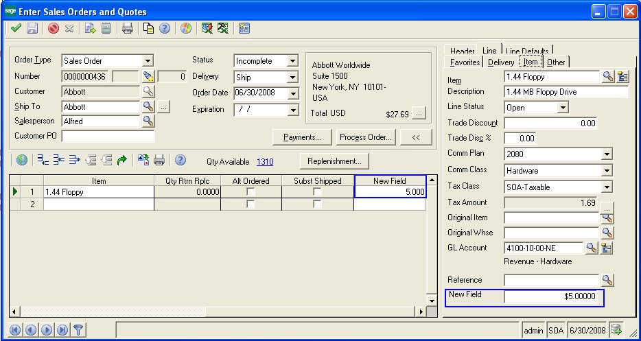Open the Other sub-tab
The width and height of the screenshot is (641, 341).
pos(556,62)
